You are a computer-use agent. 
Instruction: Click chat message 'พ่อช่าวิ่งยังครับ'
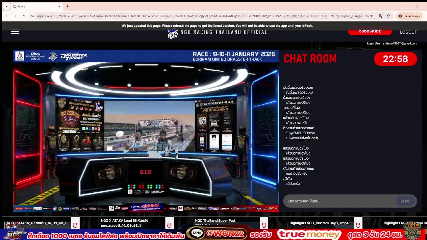(296, 174)
